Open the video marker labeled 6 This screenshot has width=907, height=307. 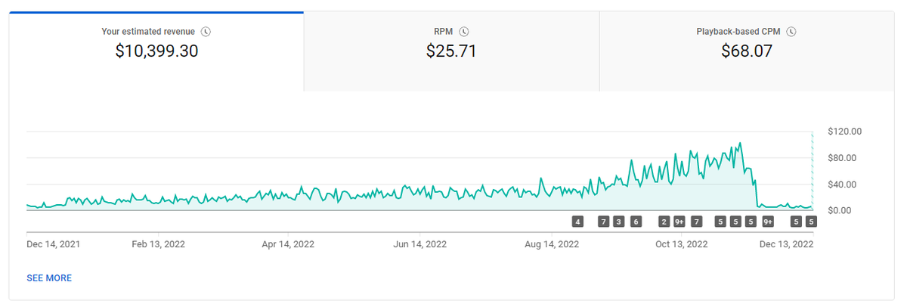(x=636, y=222)
